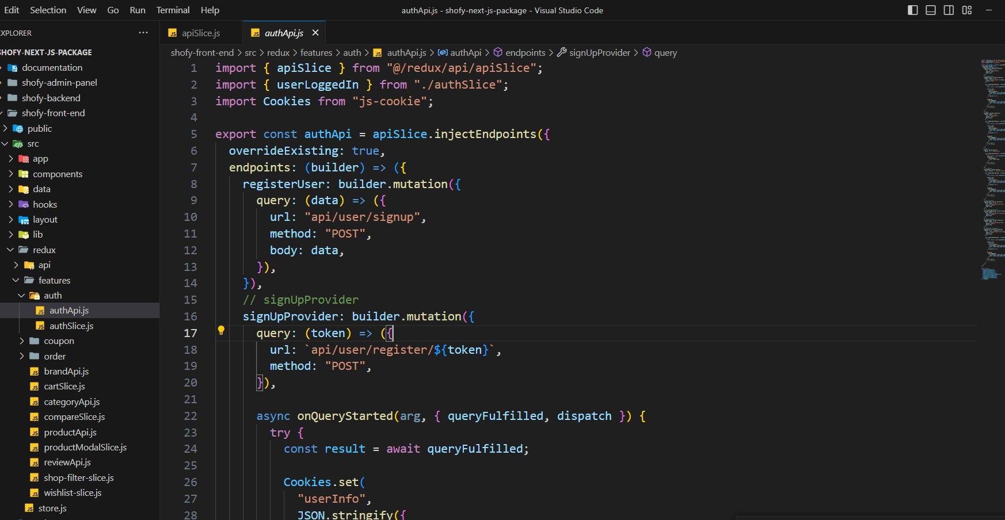
Task: Click features in breadcrumb path
Action: (317, 52)
